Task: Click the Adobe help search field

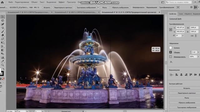Action: coord(178,2)
